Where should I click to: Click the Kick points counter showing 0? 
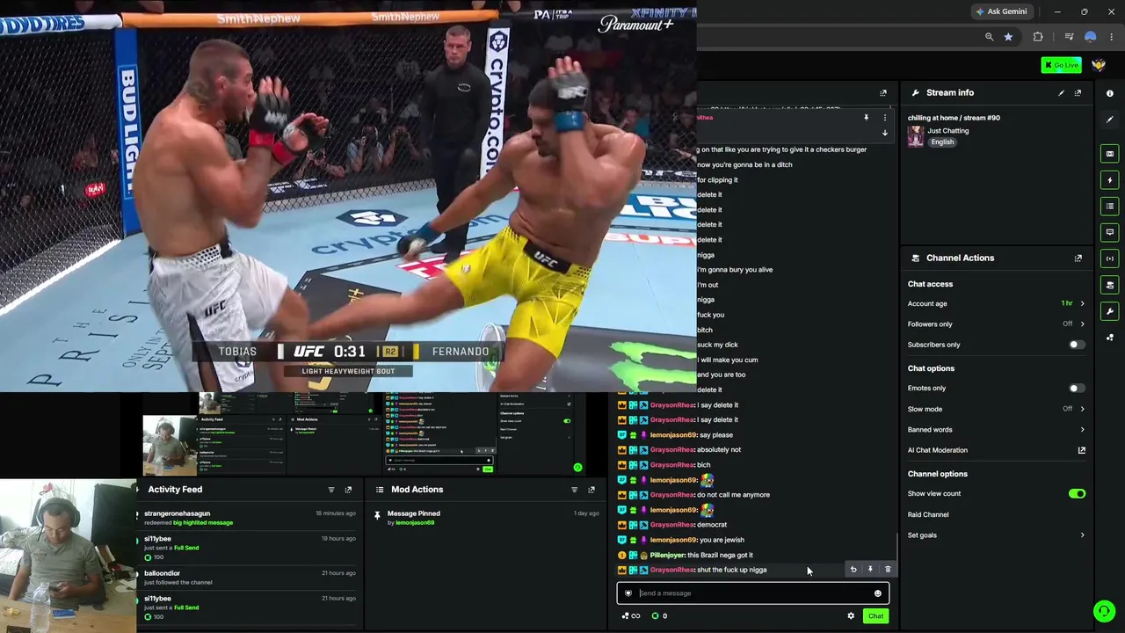point(659,616)
